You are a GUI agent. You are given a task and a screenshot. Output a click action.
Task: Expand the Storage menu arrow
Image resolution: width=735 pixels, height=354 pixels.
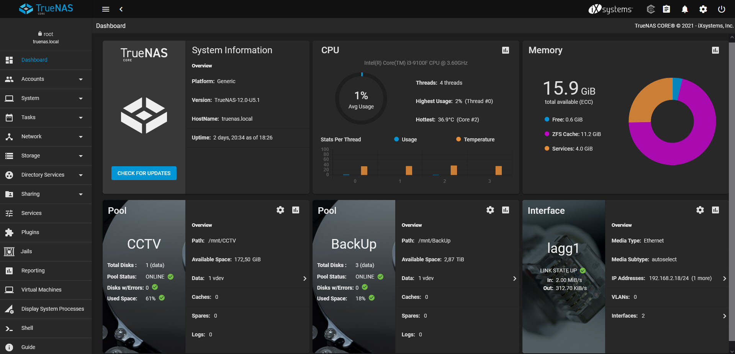coord(81,156)
